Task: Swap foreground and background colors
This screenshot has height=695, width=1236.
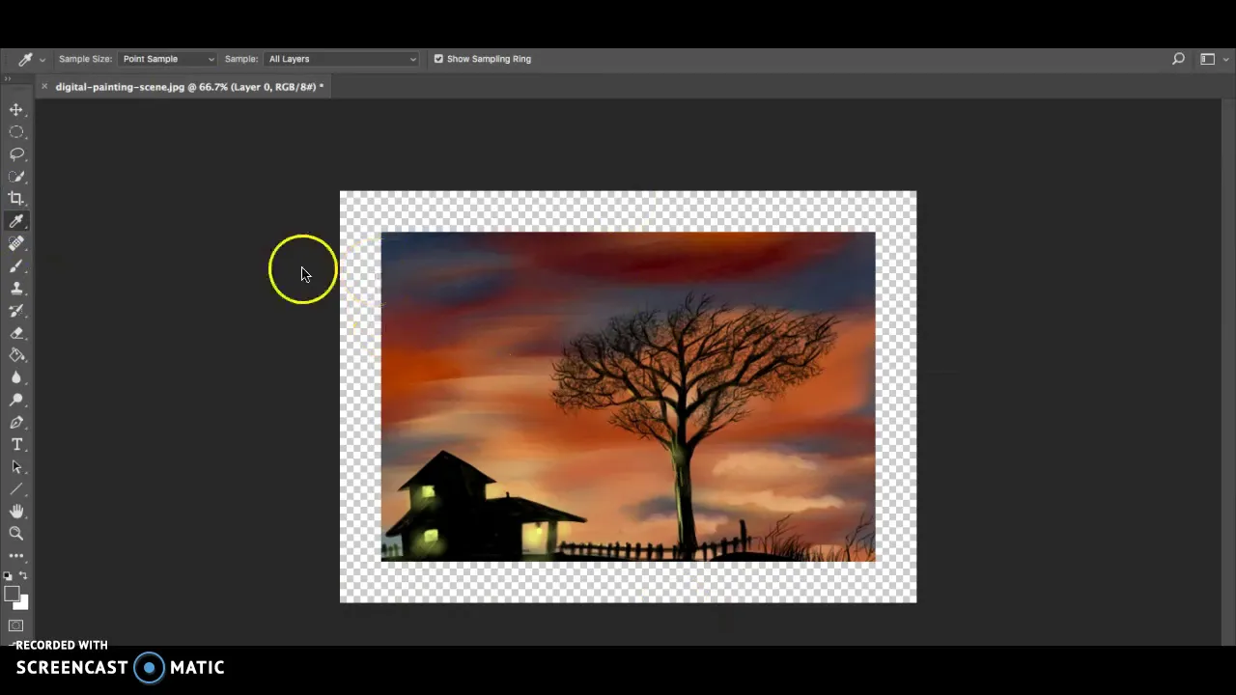Action: pyautogui.click(x=24, y=576)
